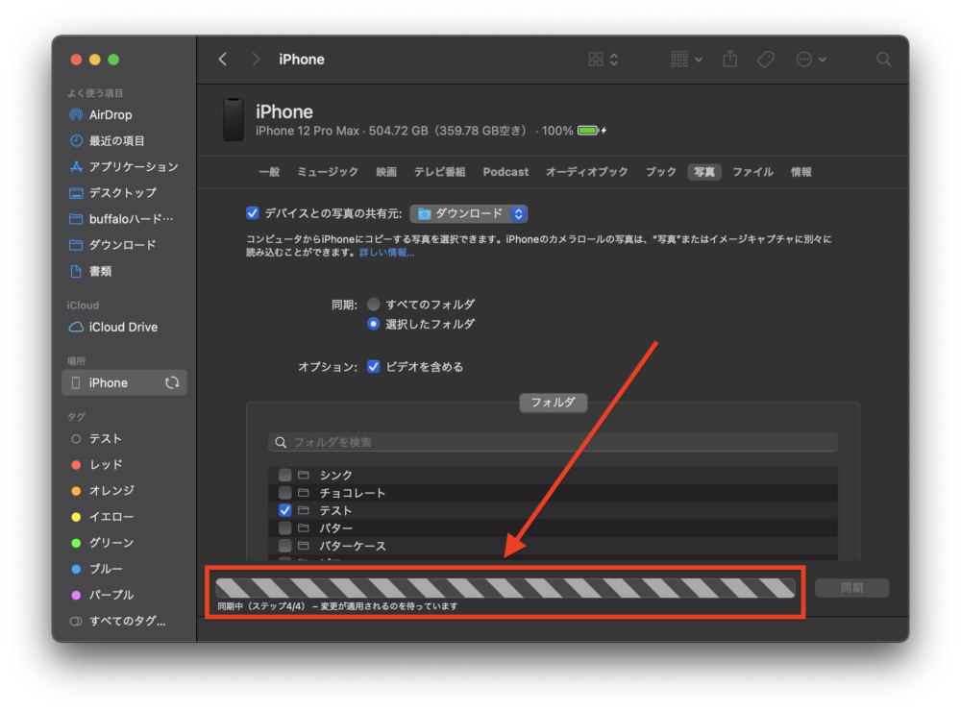Check the バター folder checkbox
Viewport: 961px width, 711px height.
(285, 527)
